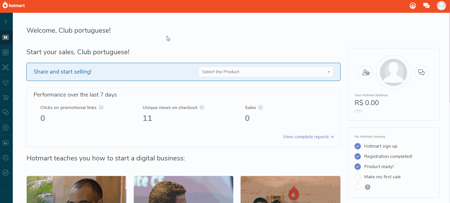The width and height of the screenshot is (450, 203).
Task: Click the chat icon right of the profile picture
Action: point(421,73)
